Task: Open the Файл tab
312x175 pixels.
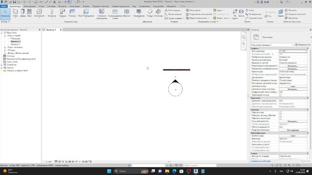Action: coord(3,6)
